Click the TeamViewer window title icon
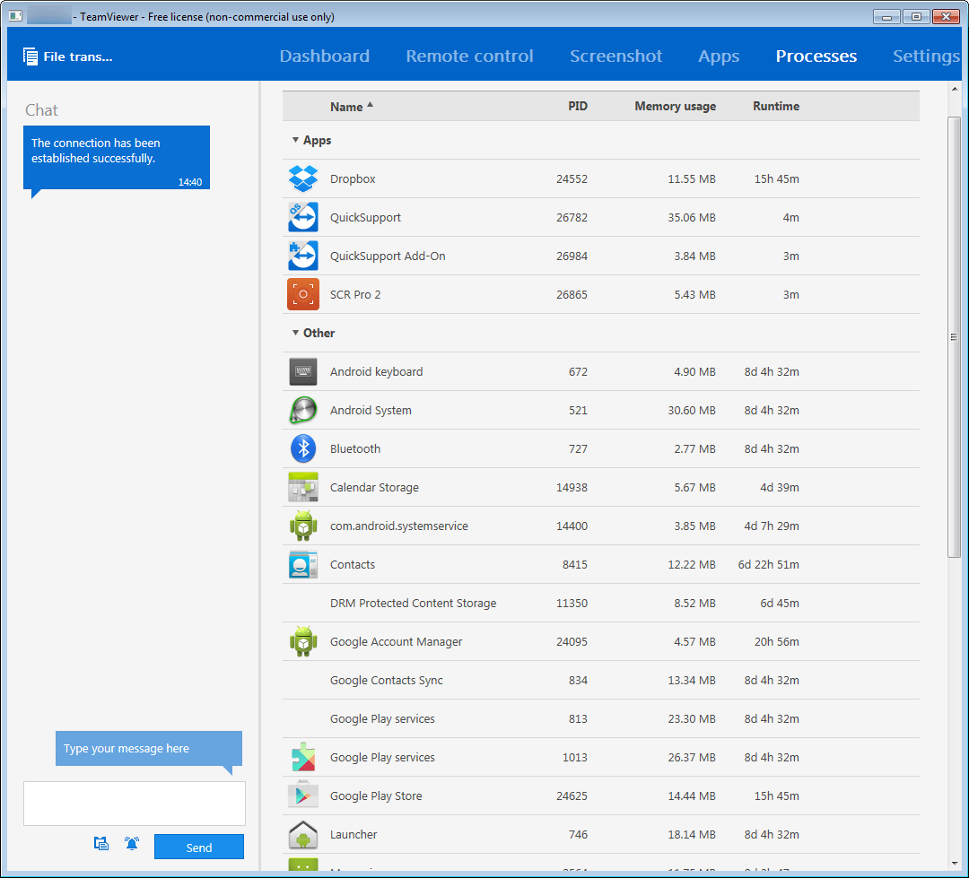This screenshot has width=969, height=878. [x=15, y=16]
